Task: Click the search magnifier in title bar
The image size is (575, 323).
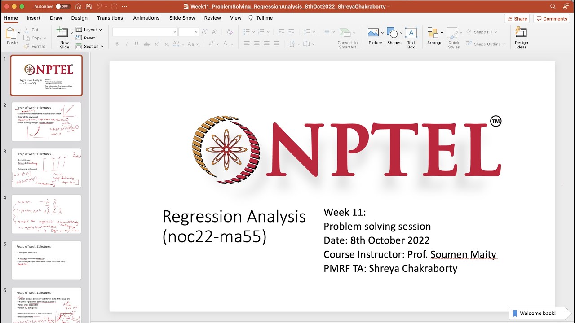Action: [x=553, y=6]
